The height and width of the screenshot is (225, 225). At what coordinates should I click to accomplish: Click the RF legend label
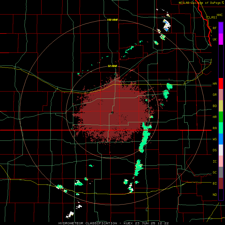[x=214, y=28]
